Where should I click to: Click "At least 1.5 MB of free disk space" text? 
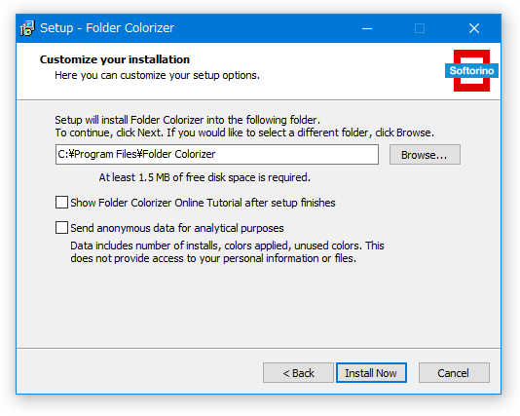pos(204,177)
